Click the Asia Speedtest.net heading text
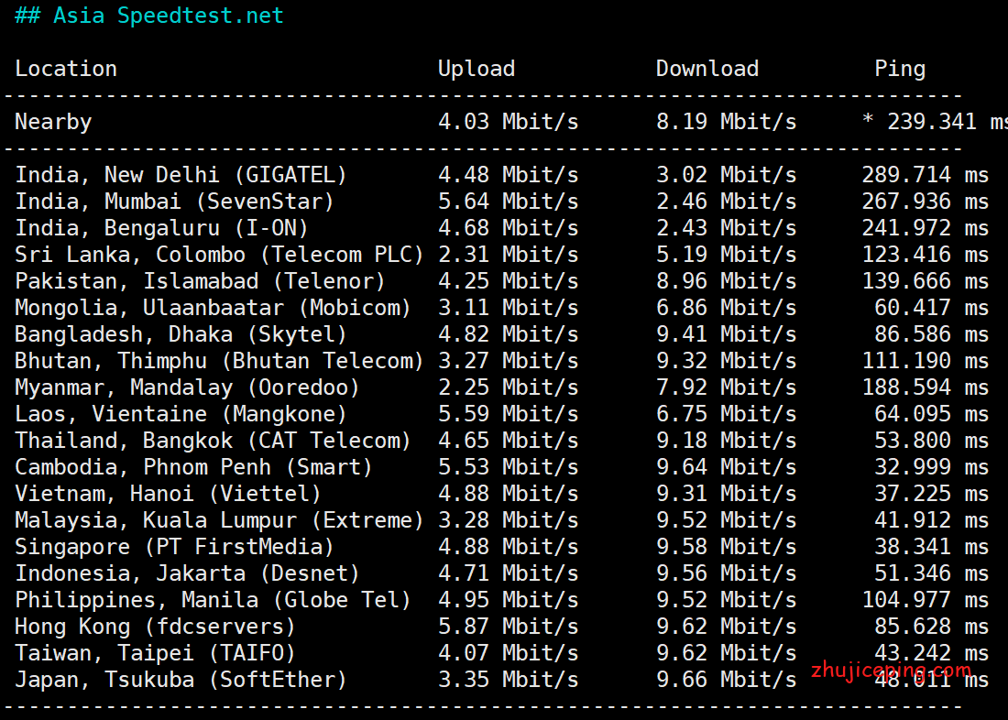This screenshot has width=1008, height=720. (x=149, y=16)
